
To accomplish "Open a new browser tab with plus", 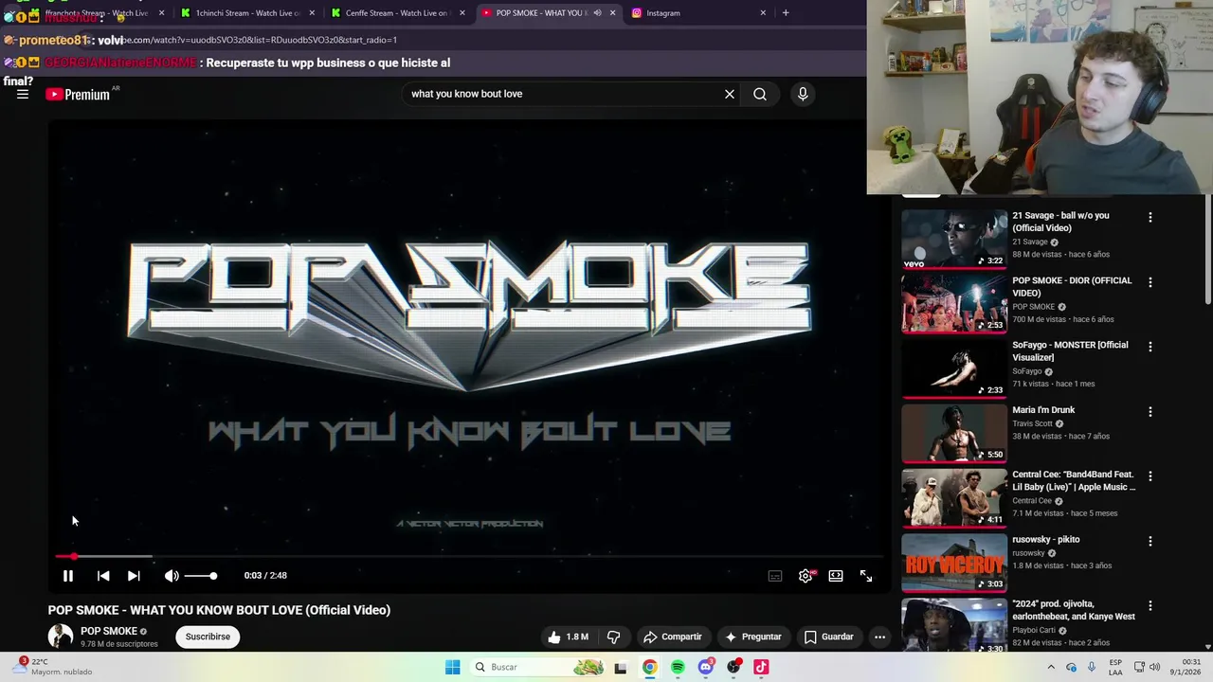I will point(786,13).
